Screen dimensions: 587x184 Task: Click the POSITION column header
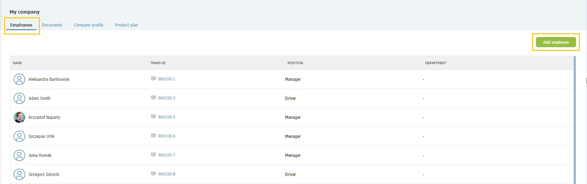(295, 63)
